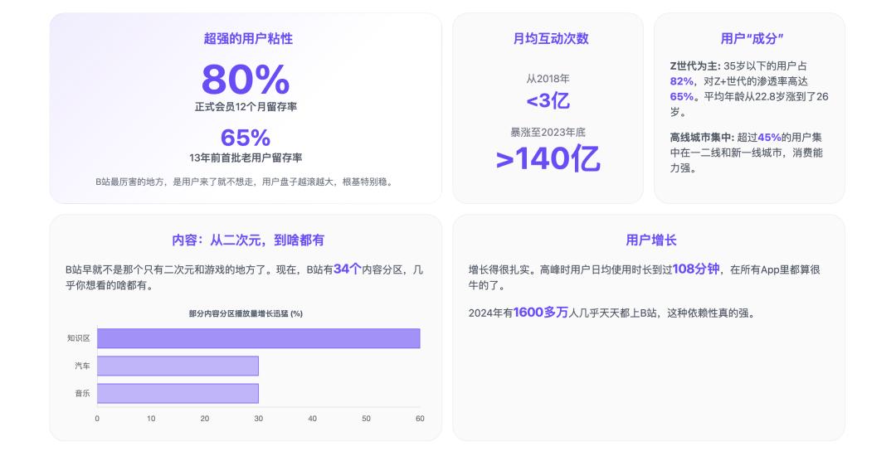Image resolution: width=896 pixels, height=461 pixels.
Task: Click the 知识区 bar in the chart
Action: (x=258, y=338)
